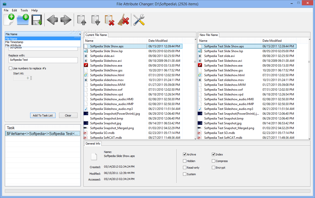Click the current file list vertical scrollbar thumb

point(195,62)
